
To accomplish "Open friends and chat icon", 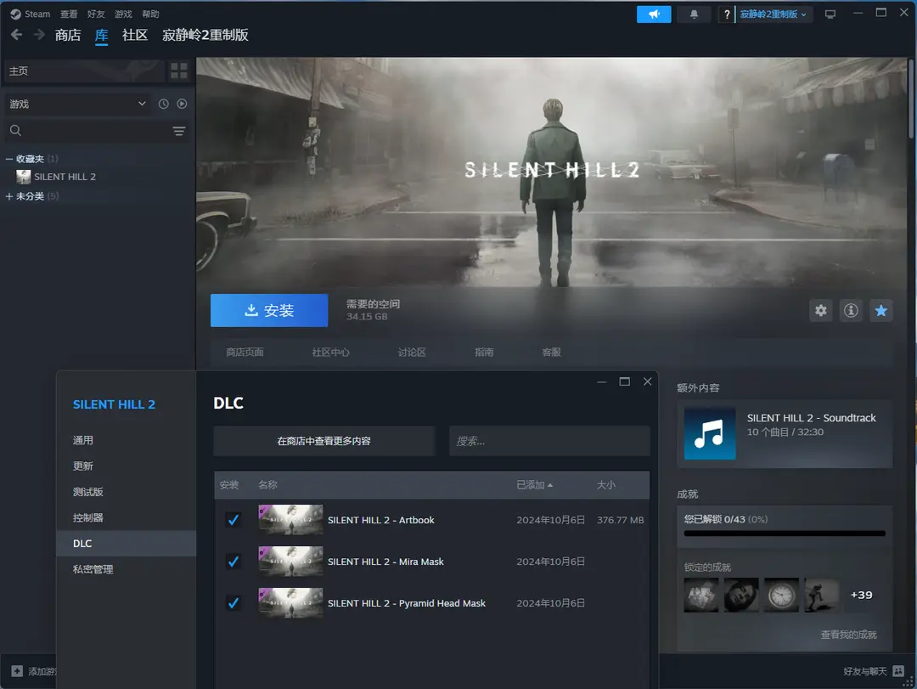I will coord(898,671).
